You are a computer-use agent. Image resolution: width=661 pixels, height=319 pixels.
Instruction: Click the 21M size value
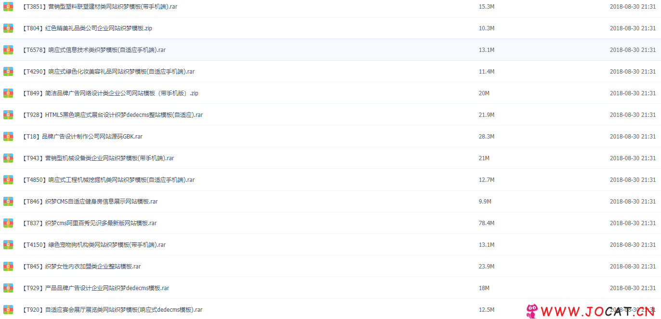click(x=484, y=158)
